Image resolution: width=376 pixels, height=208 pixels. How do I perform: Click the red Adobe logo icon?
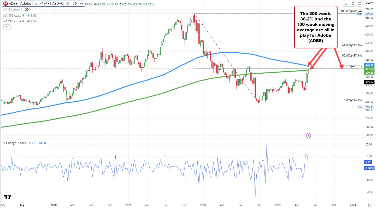pyautogui.click(x=5, y=4)
